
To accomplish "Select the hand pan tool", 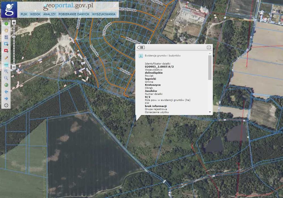I will [6, 31].
